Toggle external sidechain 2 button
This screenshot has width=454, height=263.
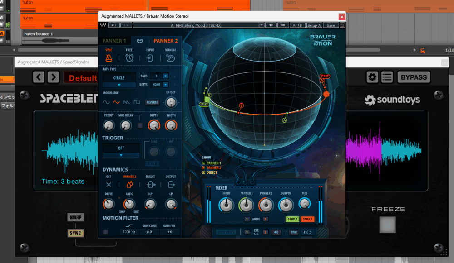click(x=265, y=232)
